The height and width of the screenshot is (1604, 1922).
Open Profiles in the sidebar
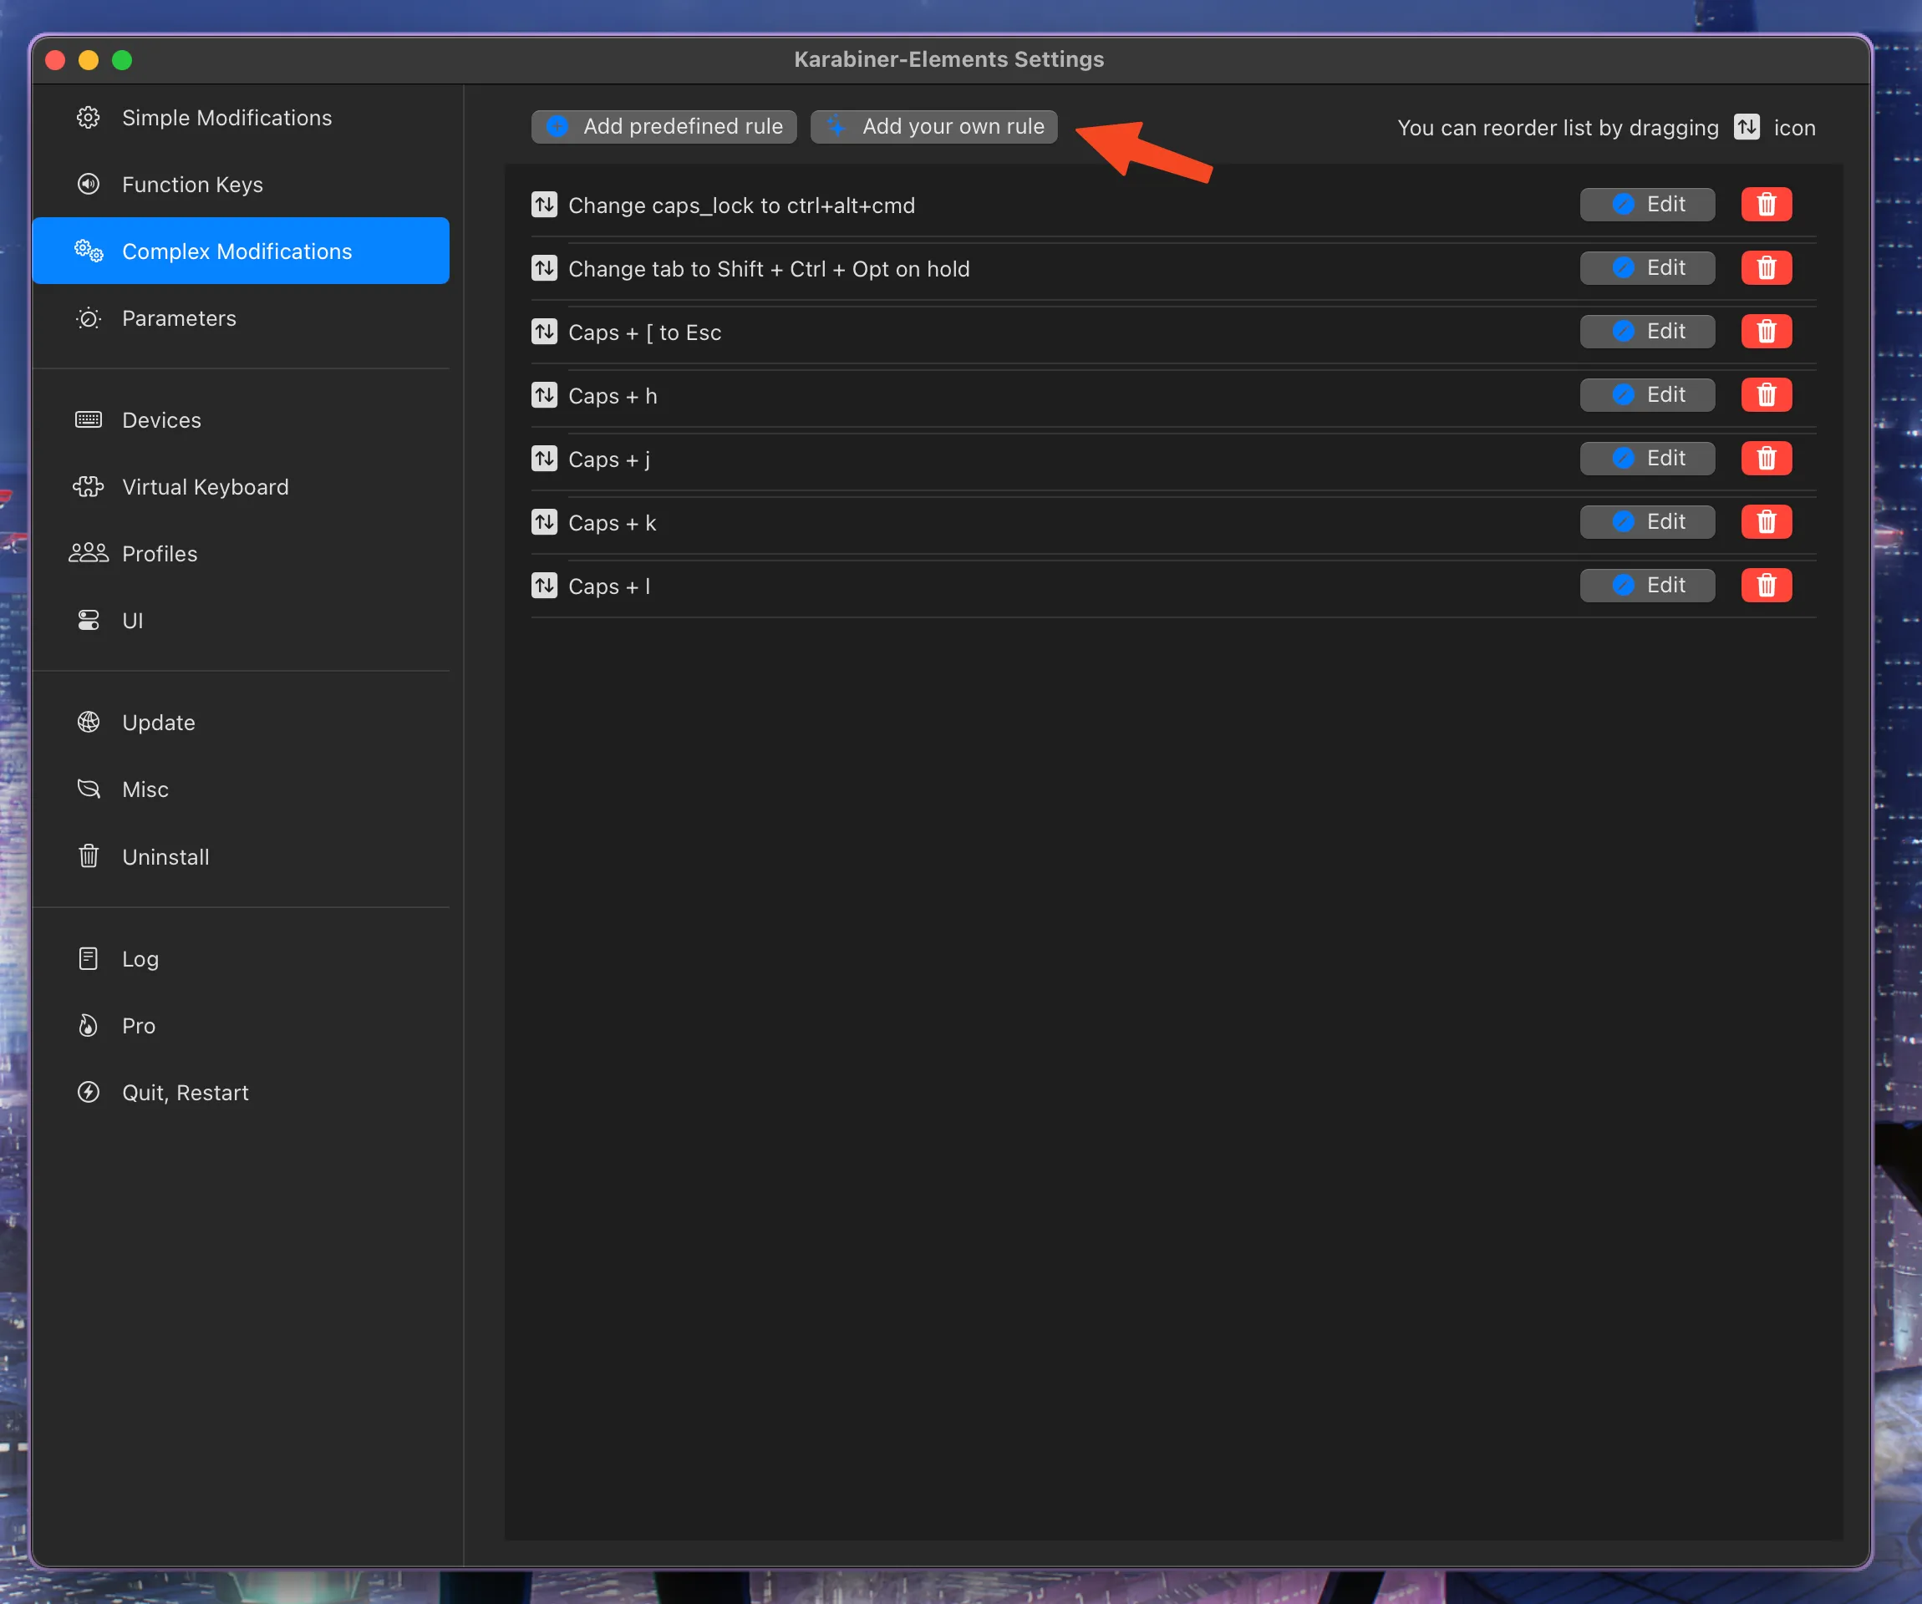pos(160,554)
